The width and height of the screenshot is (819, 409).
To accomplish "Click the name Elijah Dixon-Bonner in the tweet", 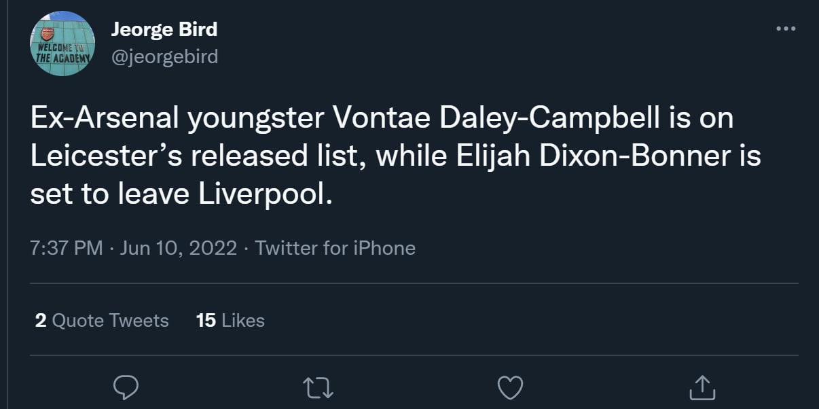I will point(604,156).
